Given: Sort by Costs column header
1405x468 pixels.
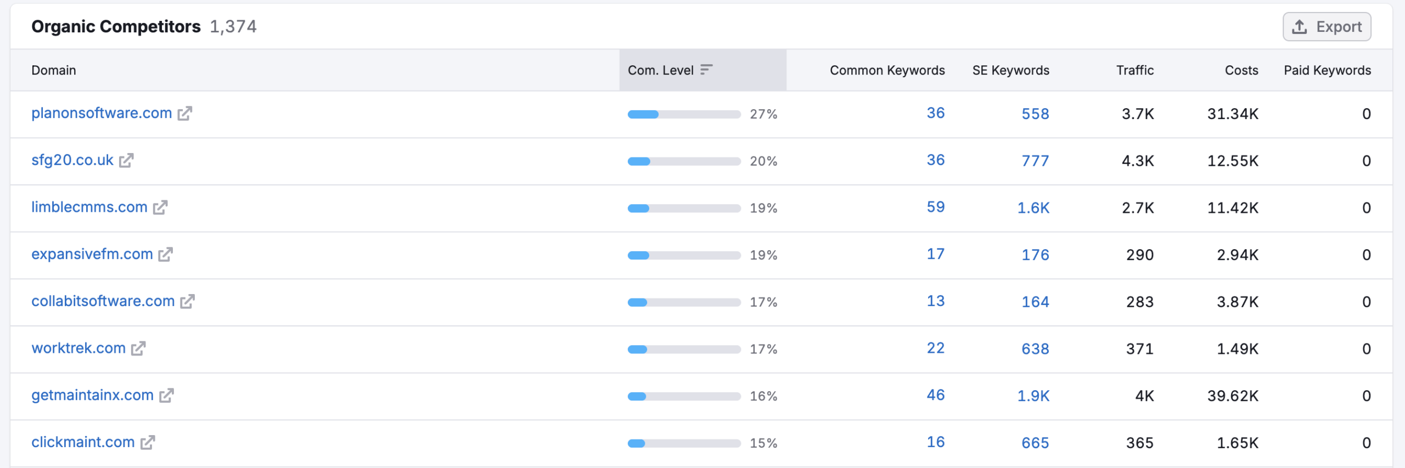Looking at the screenshot, I should [1241, 70].
